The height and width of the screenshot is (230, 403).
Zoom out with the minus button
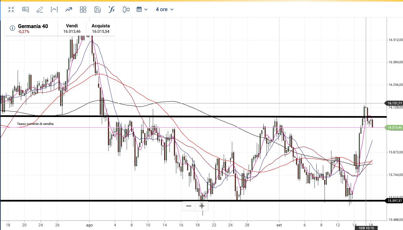189,206
